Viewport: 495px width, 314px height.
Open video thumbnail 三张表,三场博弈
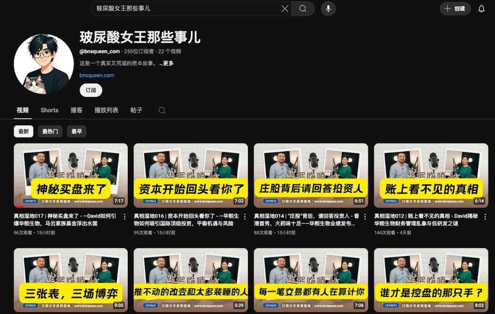[71, 280]
